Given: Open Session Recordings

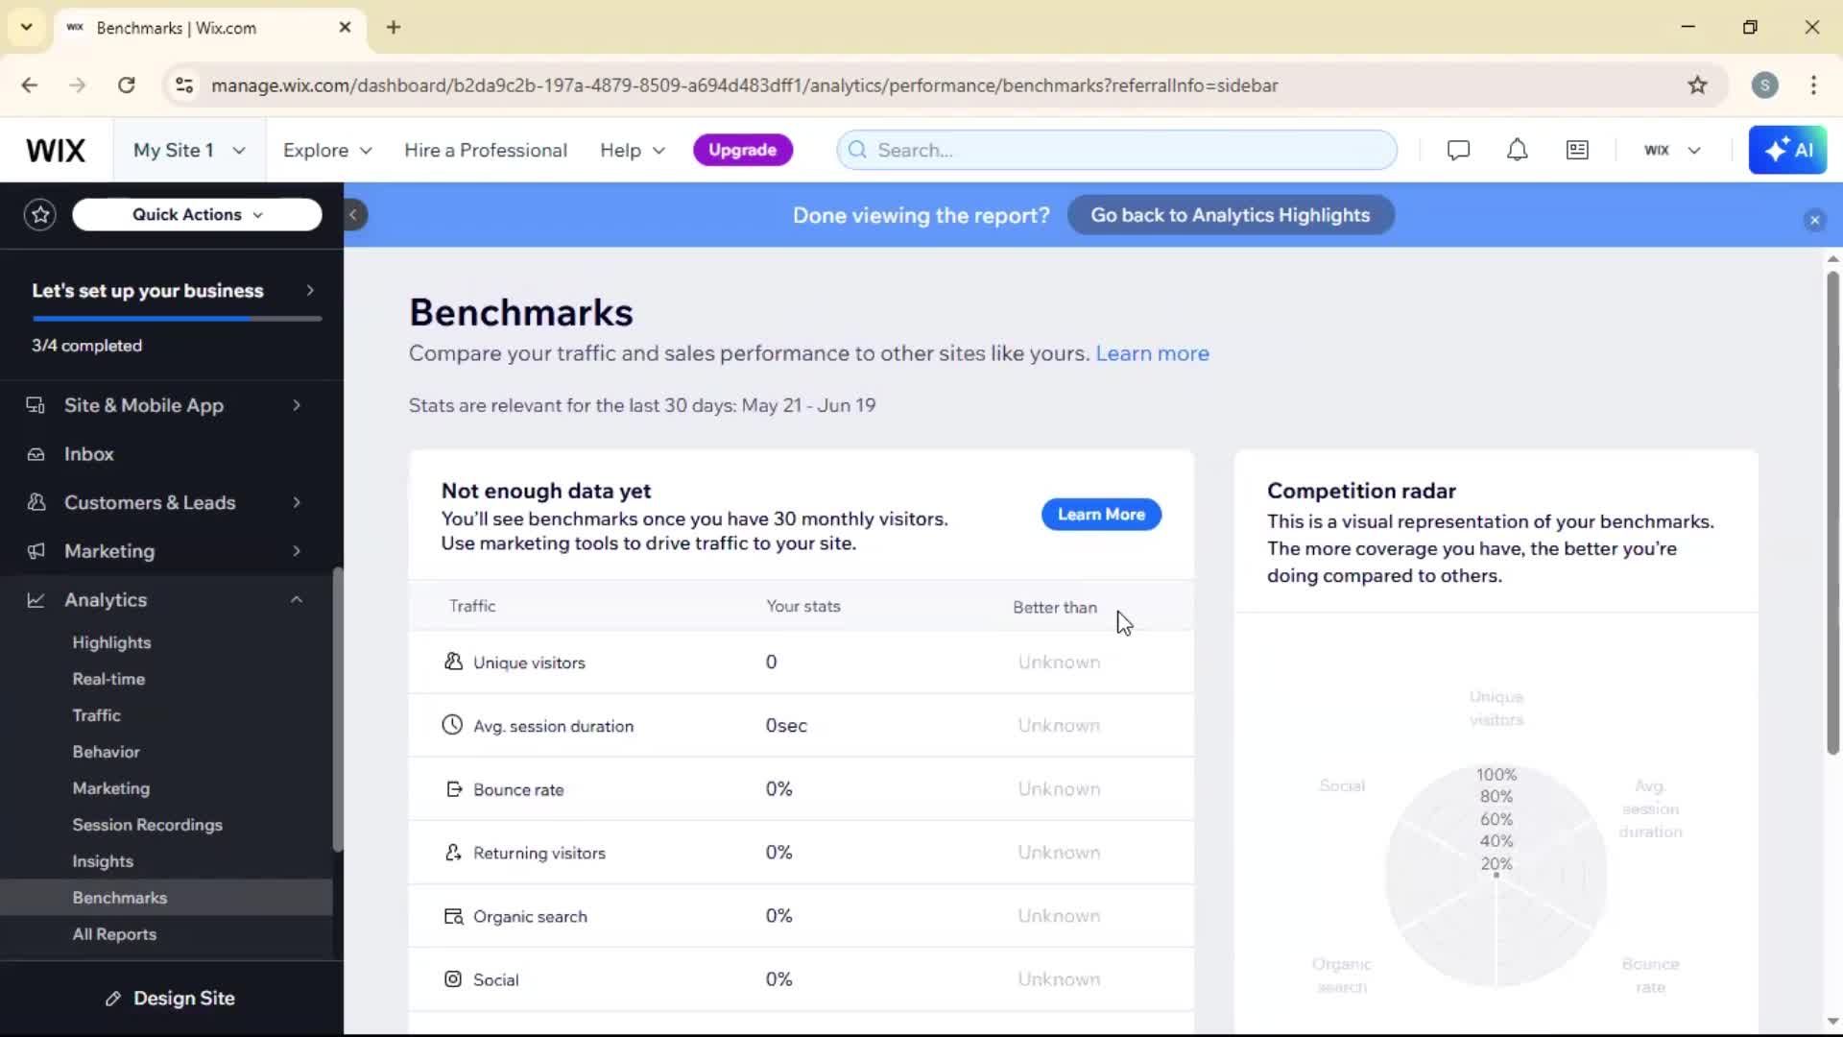Looking at the screenshot, I should coord(147,825).
